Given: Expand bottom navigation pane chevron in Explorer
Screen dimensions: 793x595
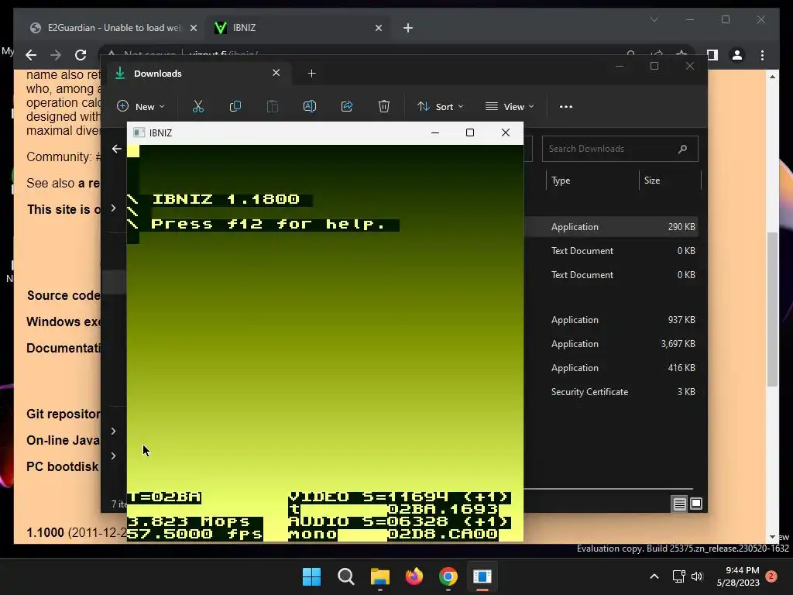Looking at the screenshot, I should [x=113, y=456].
